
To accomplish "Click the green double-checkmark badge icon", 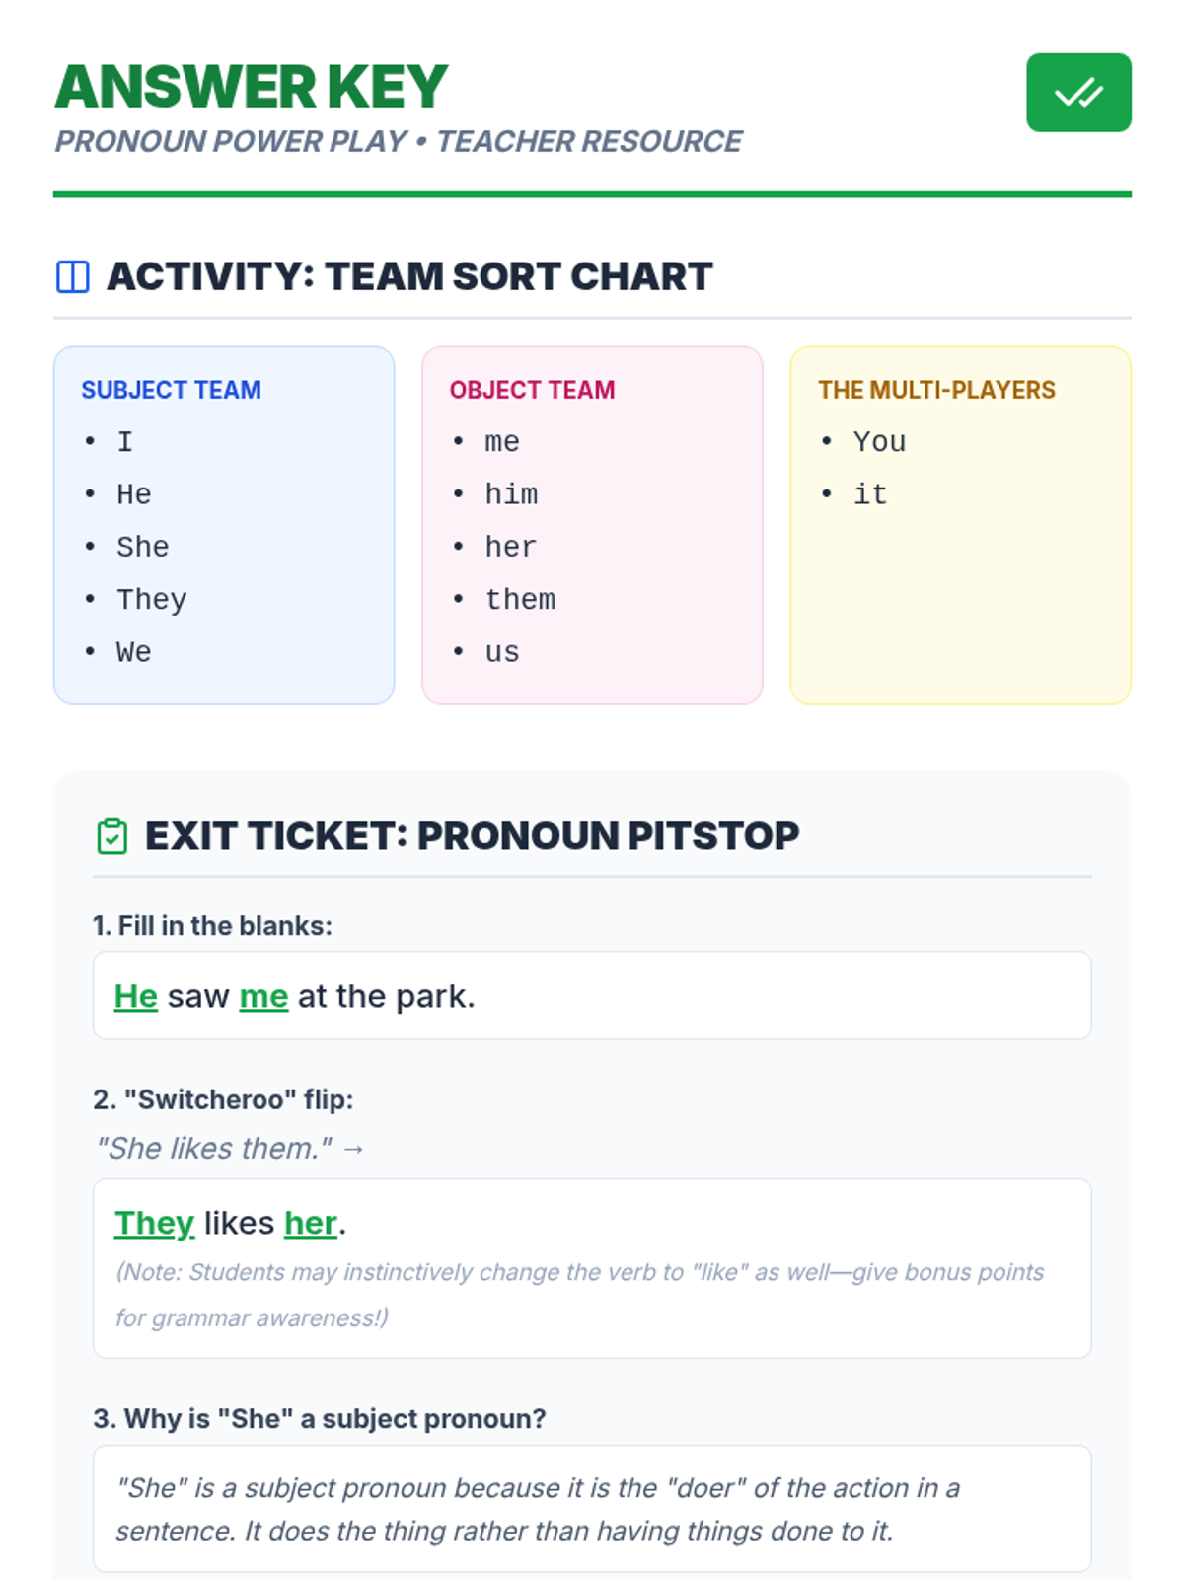I will click(1078, 93).
